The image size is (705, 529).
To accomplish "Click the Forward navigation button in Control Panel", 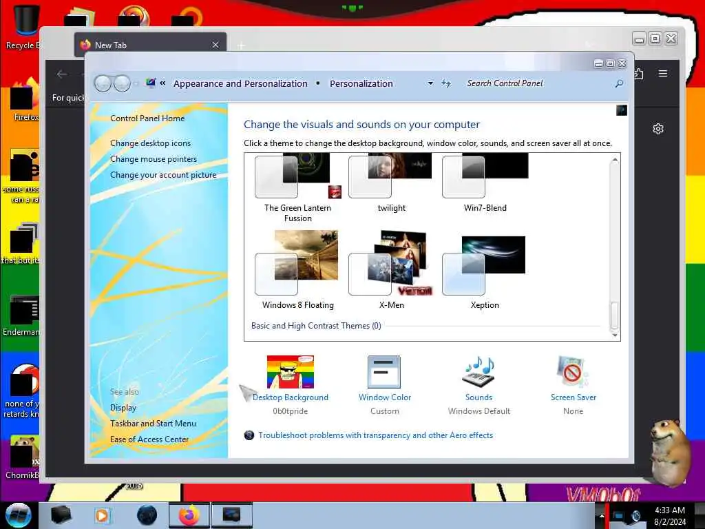I will point(122,83).
